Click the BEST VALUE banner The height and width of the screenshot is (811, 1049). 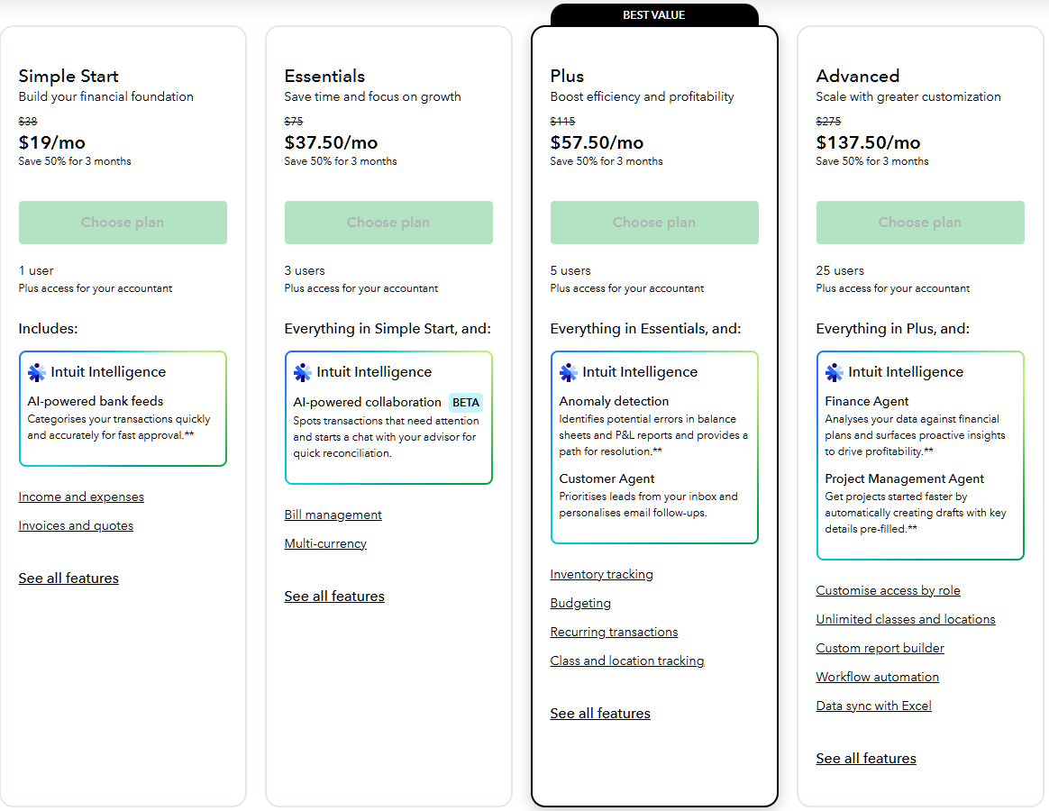pos(654,14)
